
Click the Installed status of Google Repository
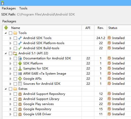click(x=118, y=109)
